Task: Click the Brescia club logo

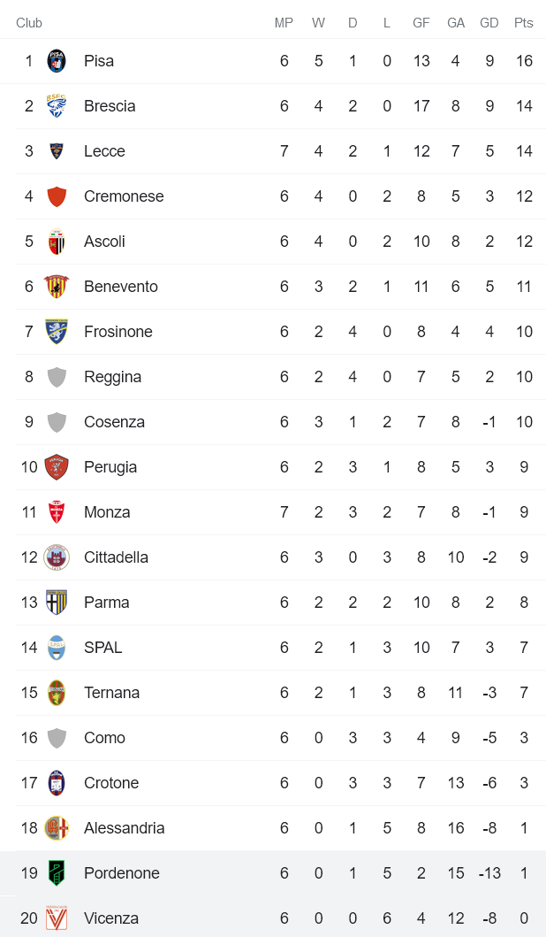Action: tap(57, 106)
